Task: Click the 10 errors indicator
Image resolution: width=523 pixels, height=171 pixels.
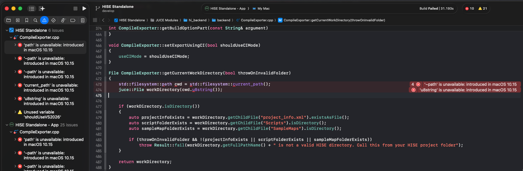Action: (470, 8)
